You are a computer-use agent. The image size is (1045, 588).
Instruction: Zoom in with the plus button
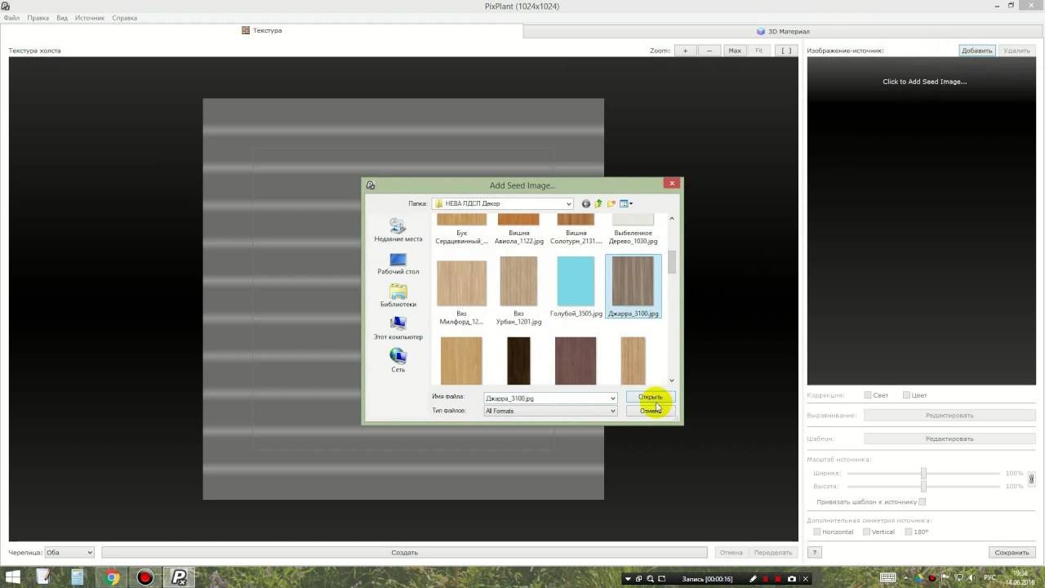coord(685,51)
